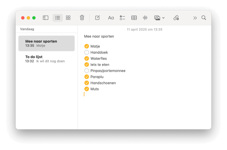227x150 pixels.
Task: Show more toolbar items chevron
Action: 195,18
